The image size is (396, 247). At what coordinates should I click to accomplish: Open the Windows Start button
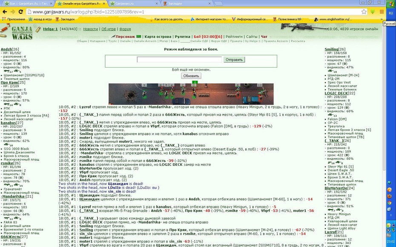tap(391, 5)
